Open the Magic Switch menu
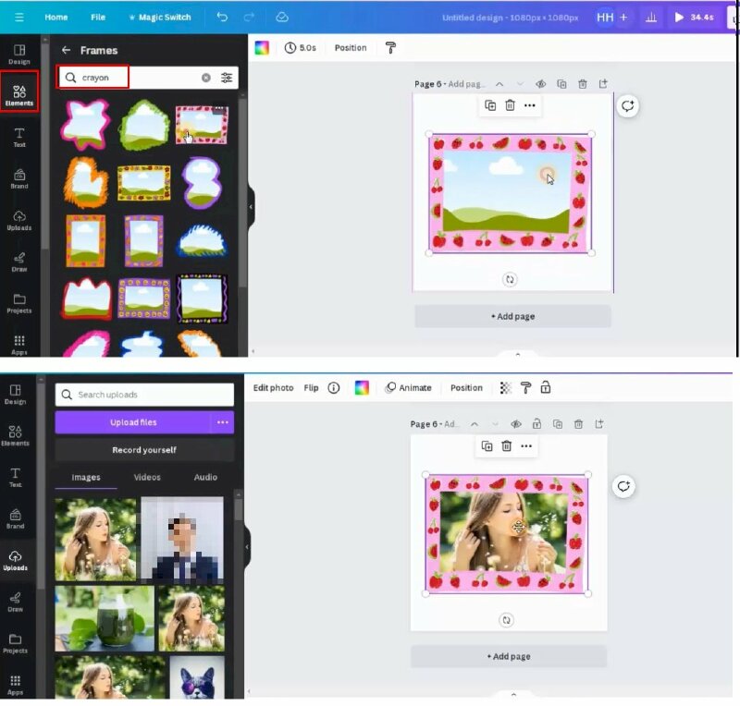This screenshot has height=706, width=740. tap(159, 17)
